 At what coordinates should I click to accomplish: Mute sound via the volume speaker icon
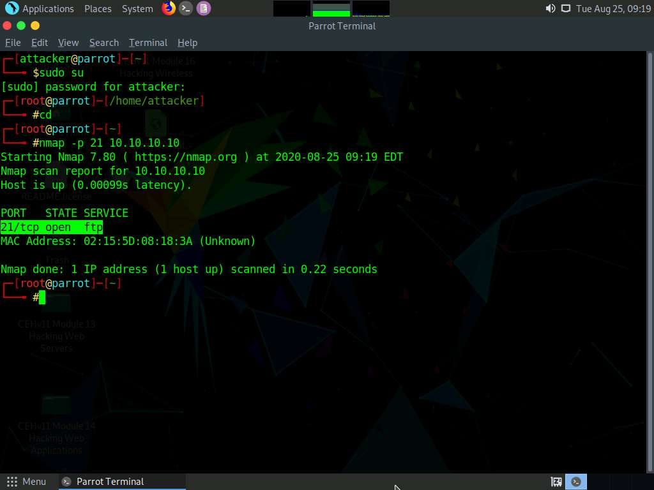coord(550,8)
